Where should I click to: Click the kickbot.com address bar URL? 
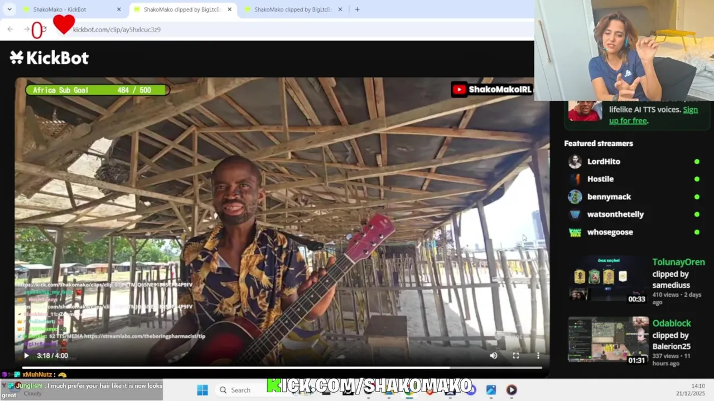click(x=117, y=30)
